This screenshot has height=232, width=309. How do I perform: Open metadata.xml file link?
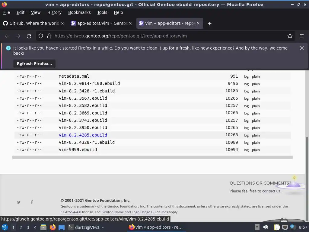74,76
